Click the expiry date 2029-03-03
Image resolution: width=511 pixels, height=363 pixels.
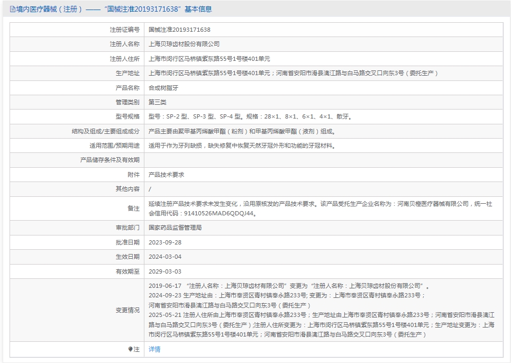coord(165,271)
